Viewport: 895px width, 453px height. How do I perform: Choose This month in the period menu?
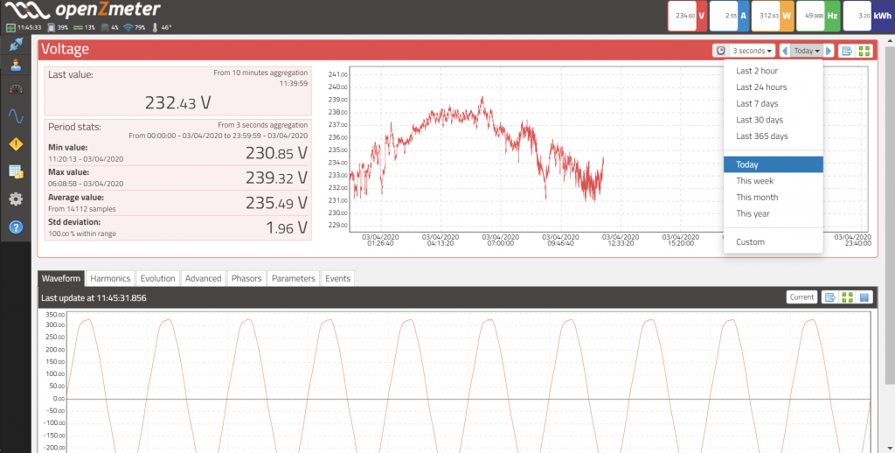[773, 197]
